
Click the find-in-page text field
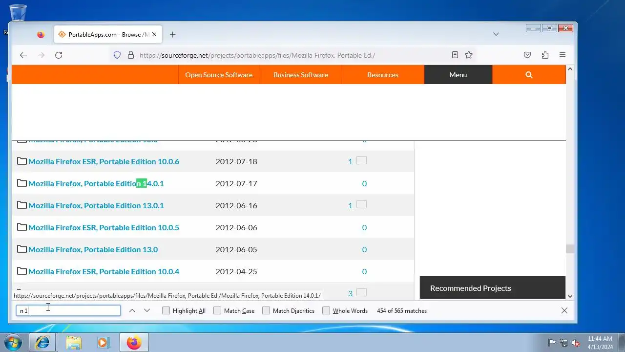(x=68, y=310)
